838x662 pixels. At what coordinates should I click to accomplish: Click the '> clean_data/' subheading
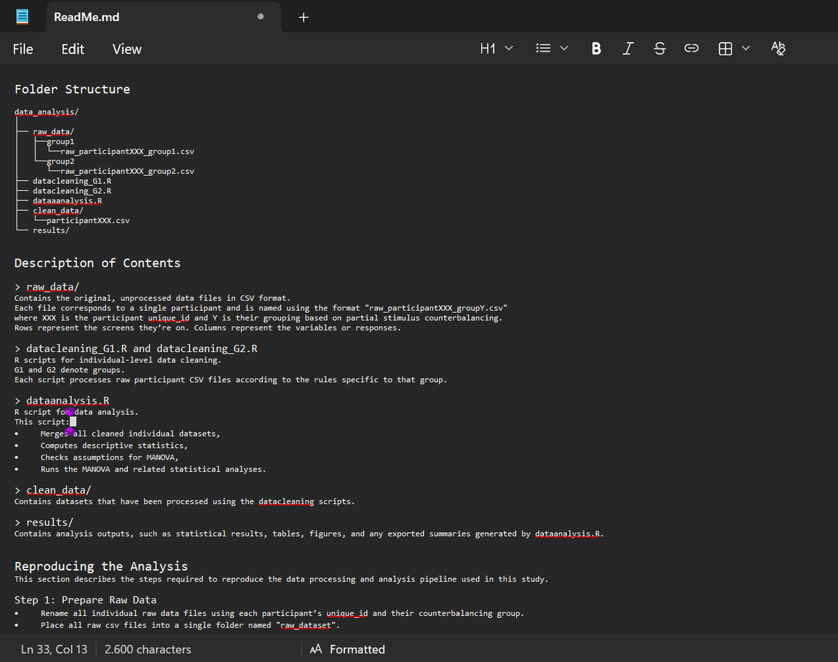[x=53, y=490]
